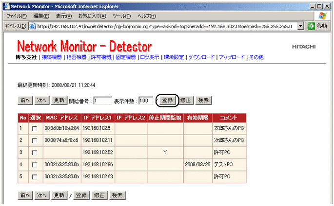This screenshot has height=206, width=334.
Task: Click the Internet Explorer title bar icon
Action: 7,6
